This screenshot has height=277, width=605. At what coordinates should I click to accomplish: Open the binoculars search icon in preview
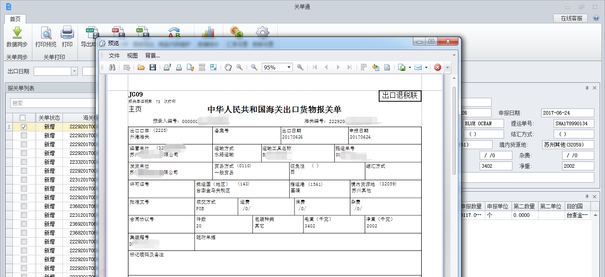112,67
